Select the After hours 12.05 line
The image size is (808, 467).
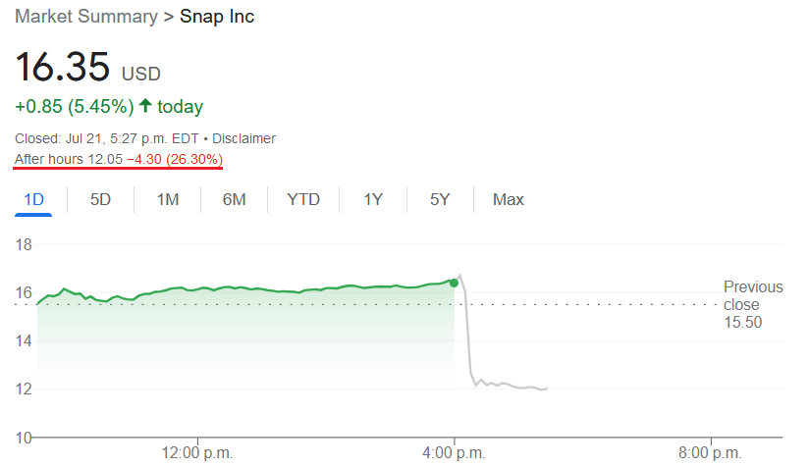[x=119, y=159]
